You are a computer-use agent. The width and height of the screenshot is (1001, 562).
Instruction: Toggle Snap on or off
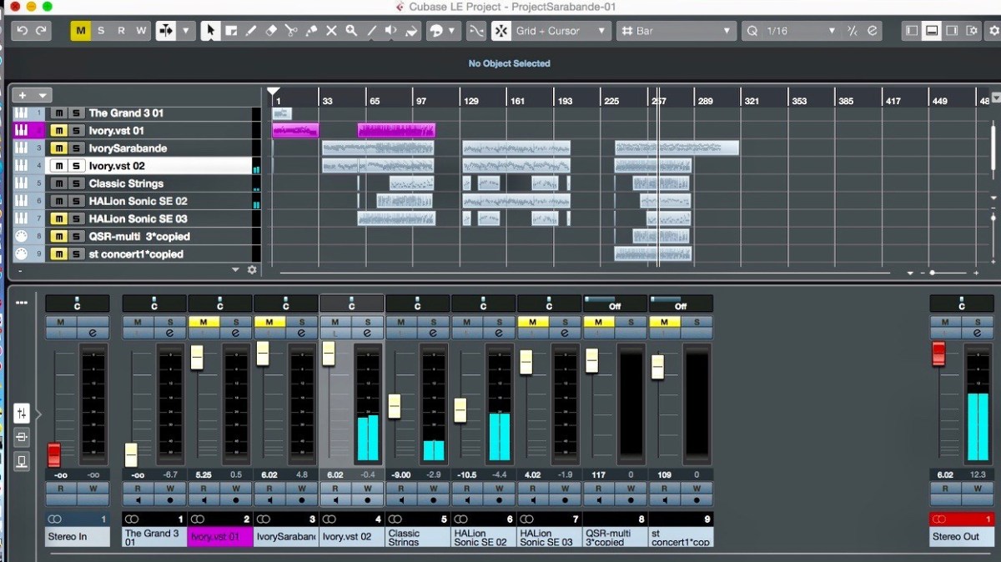500,31
